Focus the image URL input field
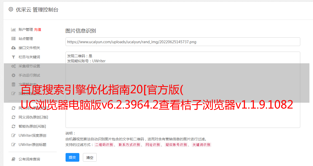The height and width of the screenshot is (166, 313). (183, 42)
